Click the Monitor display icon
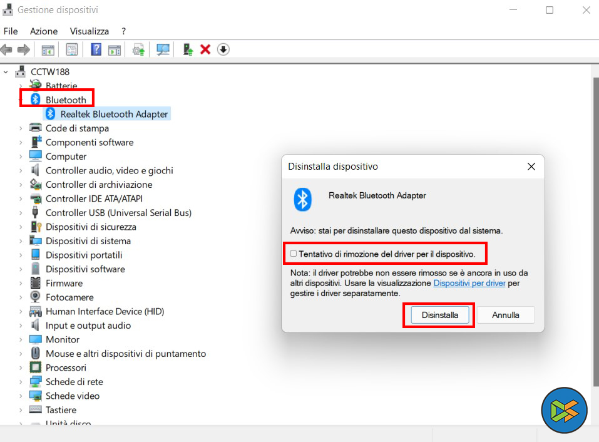Viewport: 599px width, 442px height. pyautogui.click(x=36, y=339)
